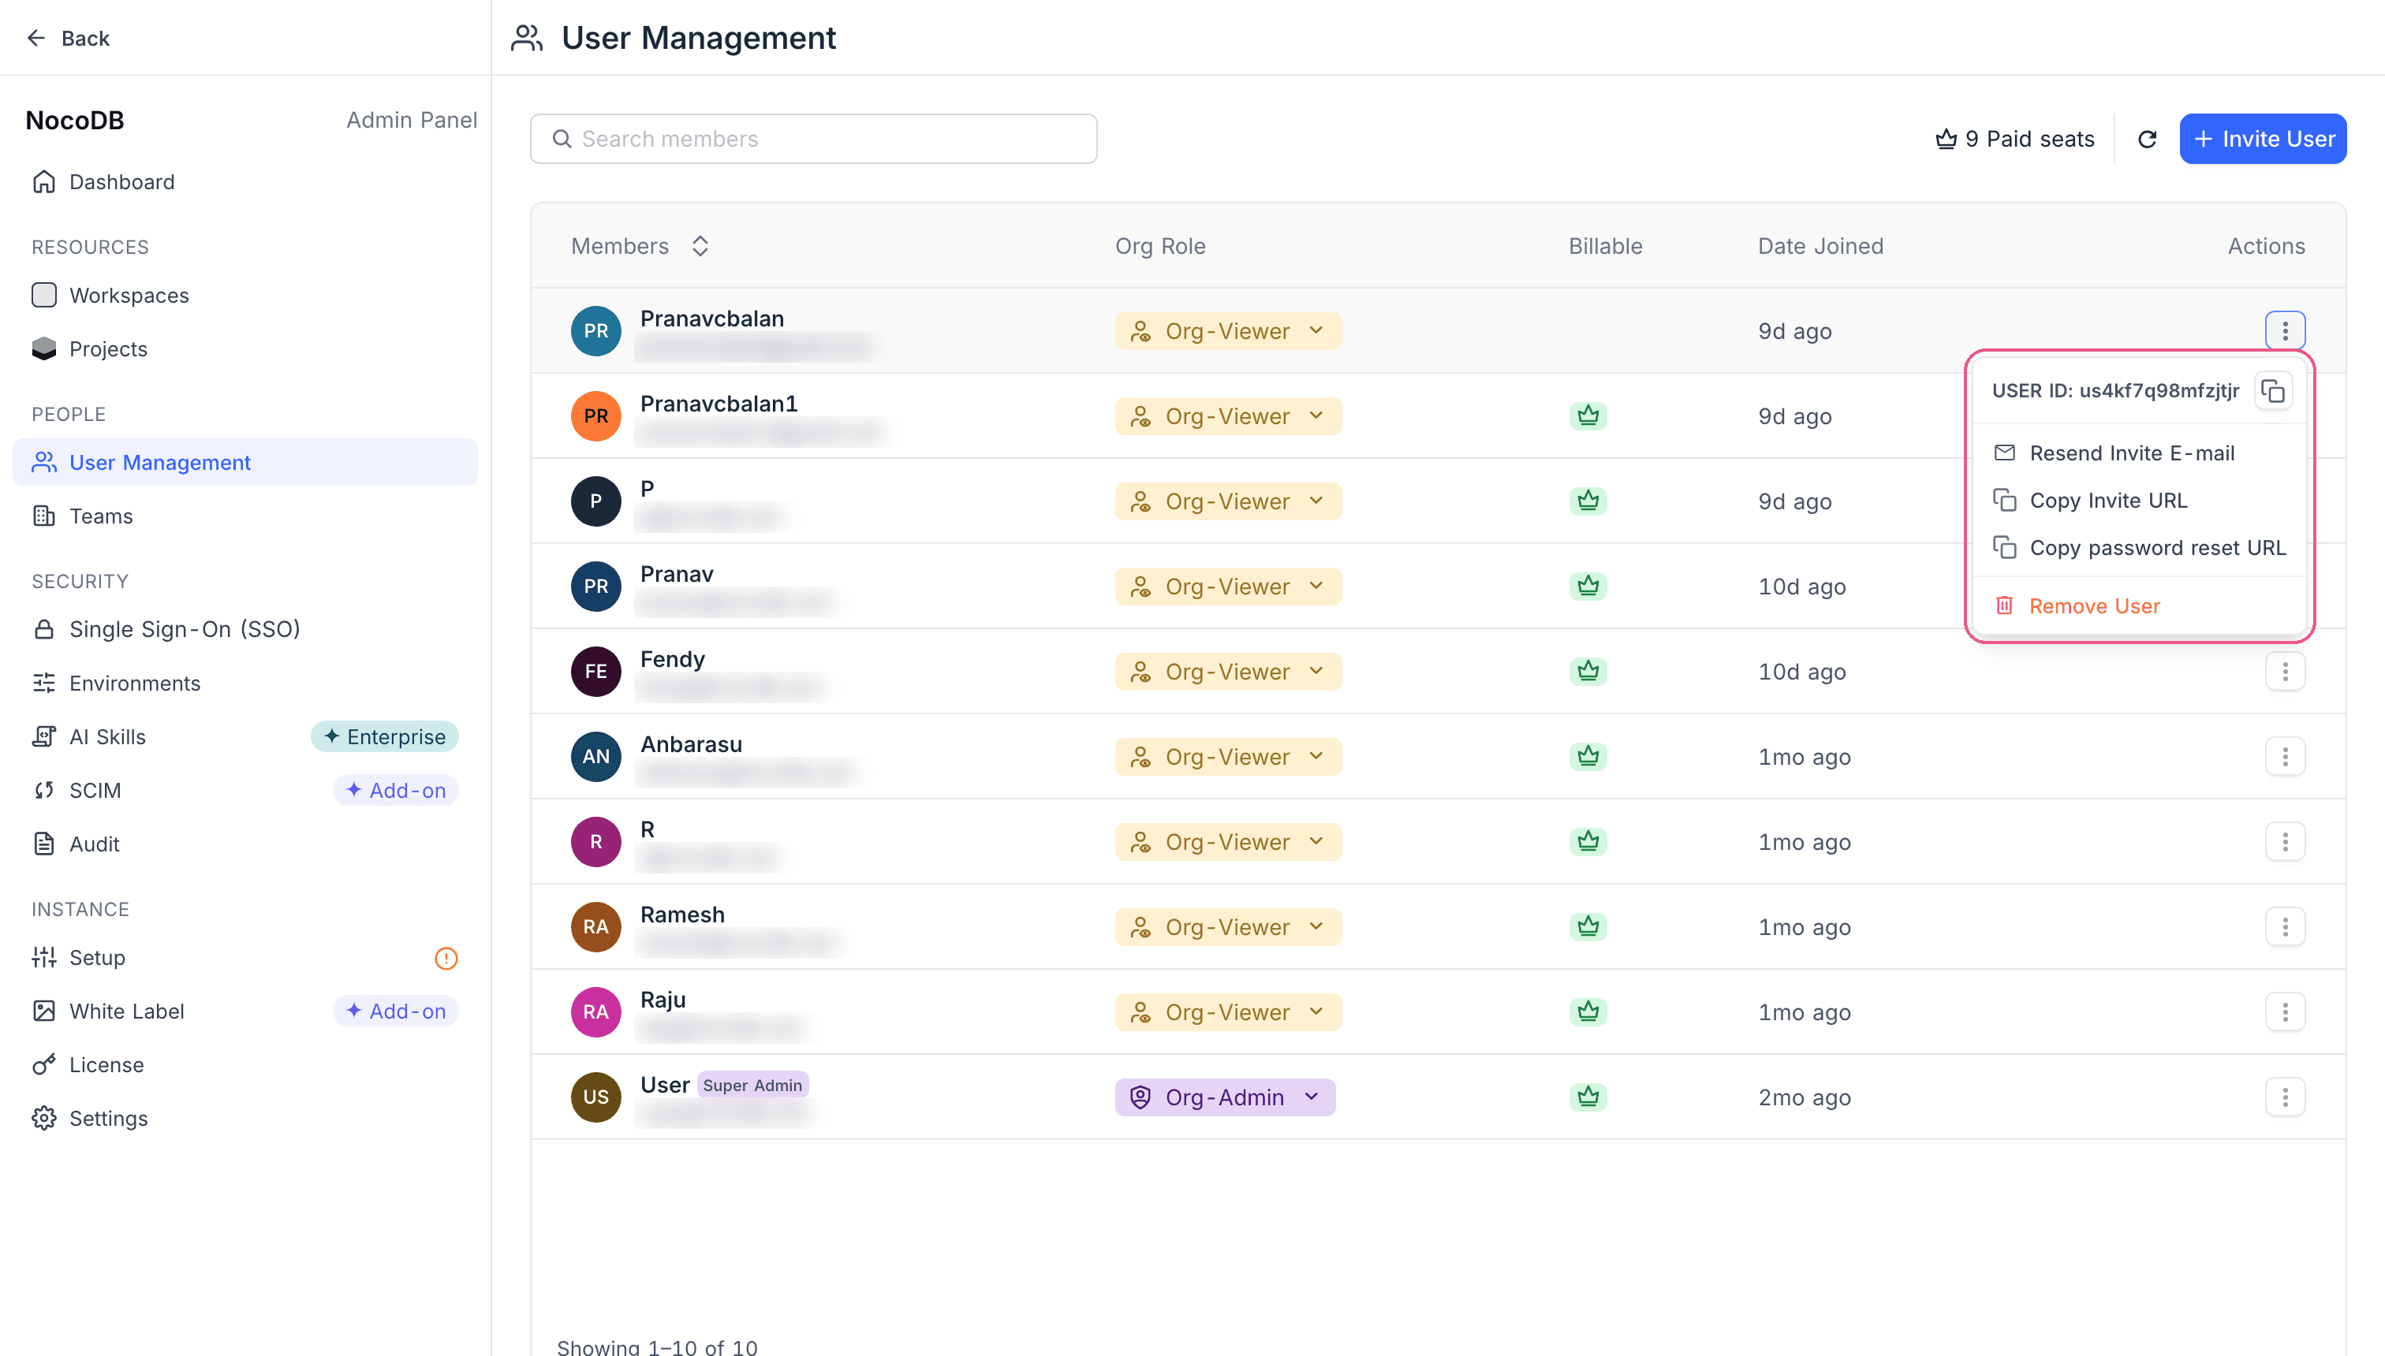Viewport: 2385px width, 1356px height.
Task: Click the Setup warning alert icon
Action: (446, 959)
